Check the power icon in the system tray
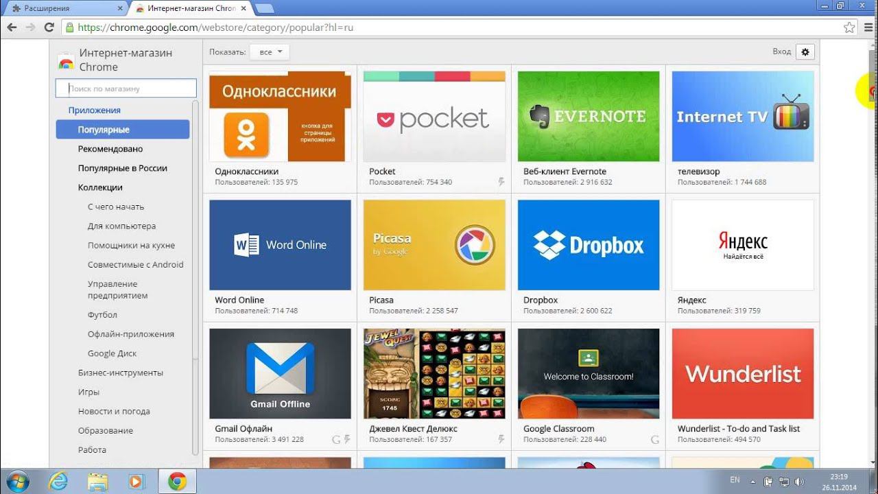 tap(768, 482)
